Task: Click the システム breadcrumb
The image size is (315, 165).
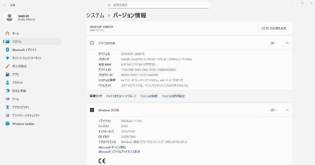Action: (95, 15)
